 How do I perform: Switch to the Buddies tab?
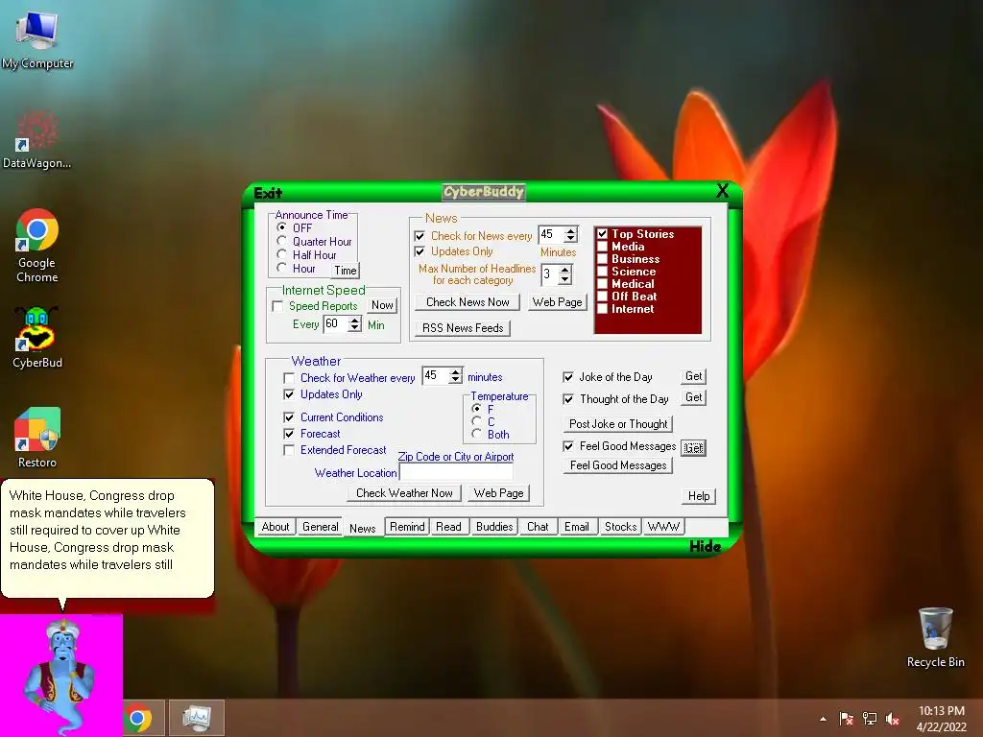point(494,527)
